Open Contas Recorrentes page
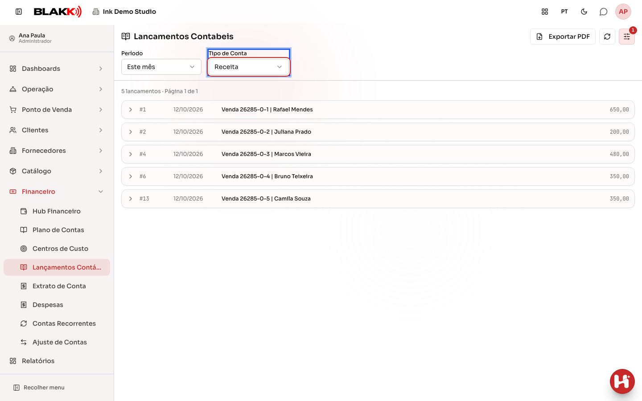This screenshot has height=401, width=642. click(x=57, y=323)
